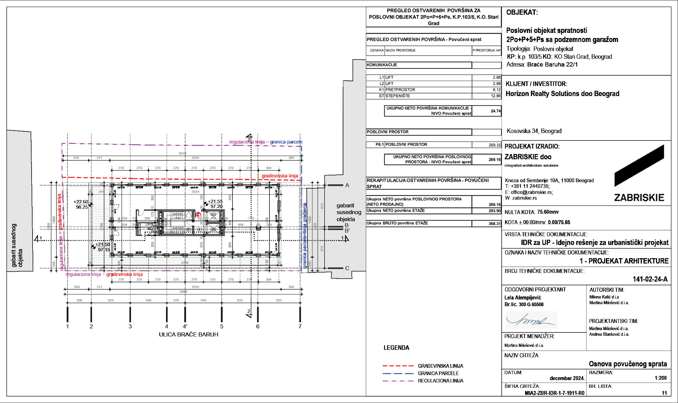This screenshot has width=678, height=403.
Task: Click the +21.55 elevation level marker symbol
Action: [206, 204]
